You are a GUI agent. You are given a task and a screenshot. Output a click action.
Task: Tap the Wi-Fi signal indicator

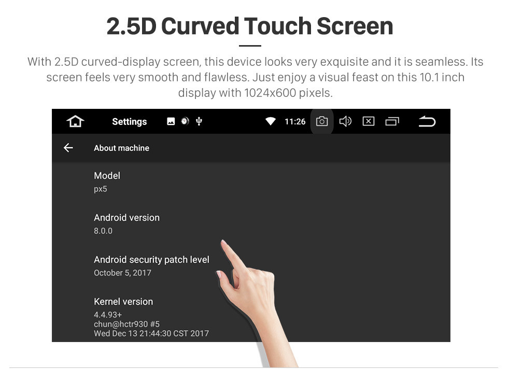pos(271,121)
